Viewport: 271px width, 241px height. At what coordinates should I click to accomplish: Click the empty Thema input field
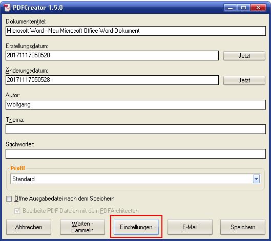pyautogui.click(x=136, y=129)
